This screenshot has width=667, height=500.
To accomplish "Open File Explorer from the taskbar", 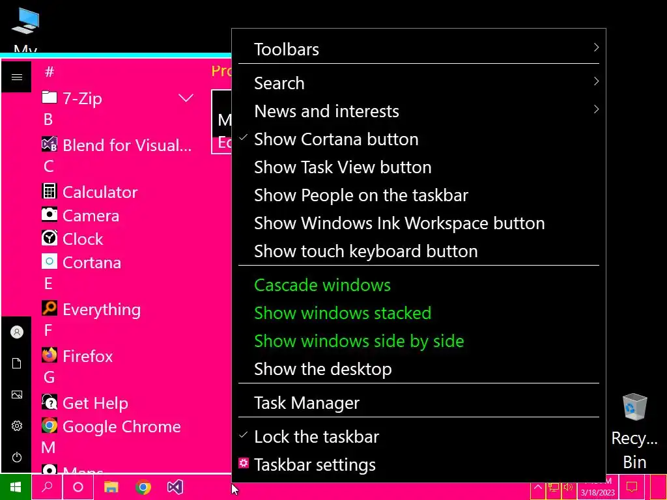I will pos(111,487).
